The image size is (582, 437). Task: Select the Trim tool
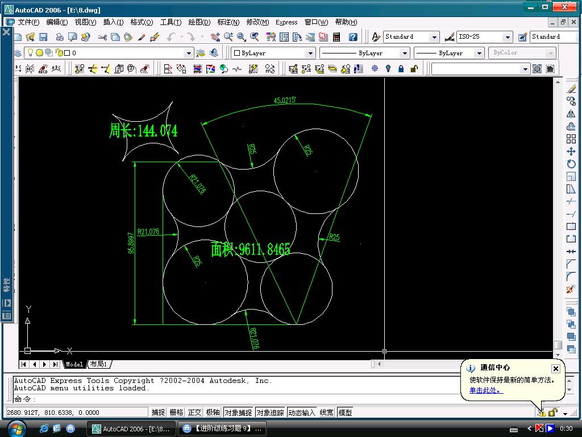tap(571, 201)
